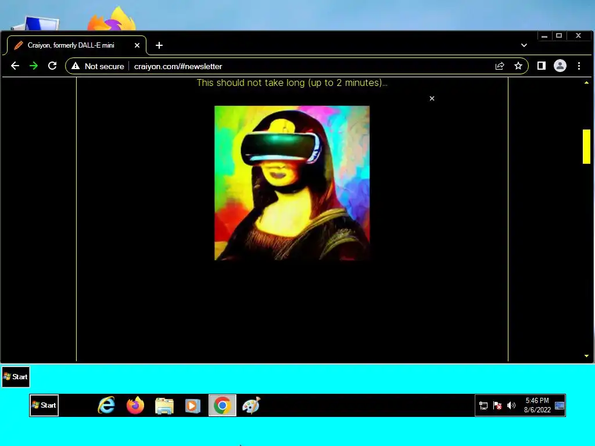Click the Firefox desktop shortcut icon
Screen dimensions: 595x446
pyautogui.click(x=112, y=19)
